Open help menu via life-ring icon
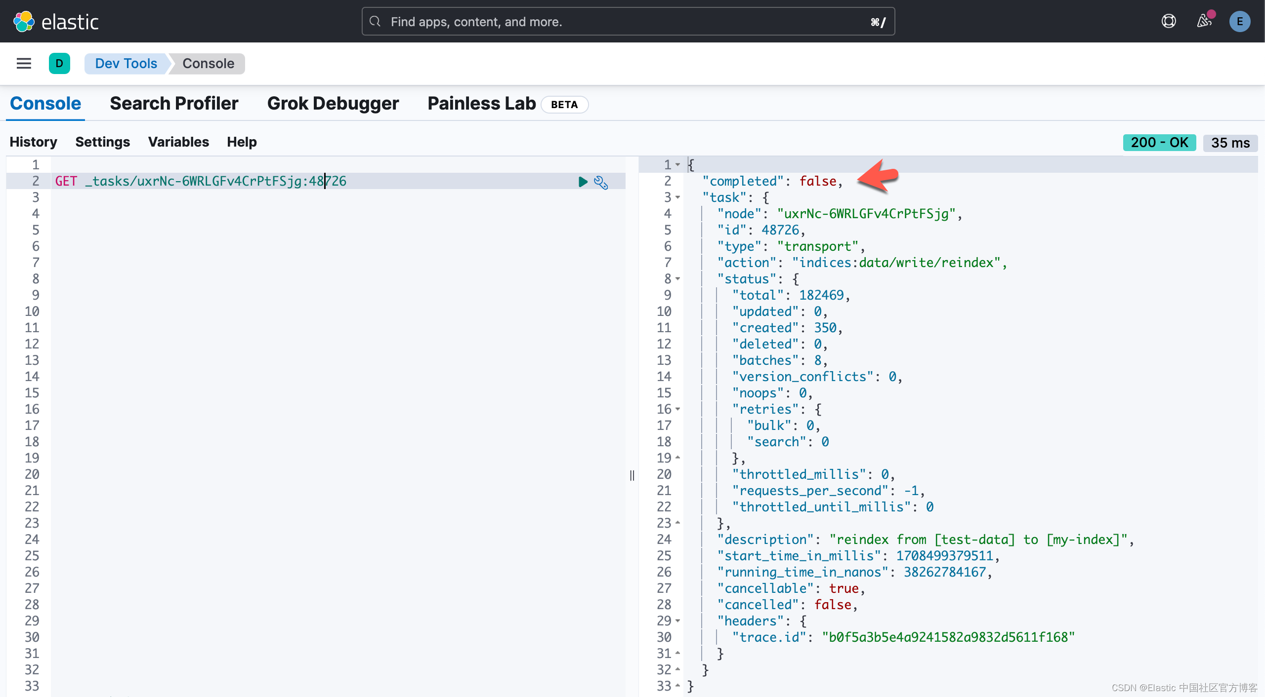The height and width of the screenshot is (697, 1265). click(x=1168, y=21)
